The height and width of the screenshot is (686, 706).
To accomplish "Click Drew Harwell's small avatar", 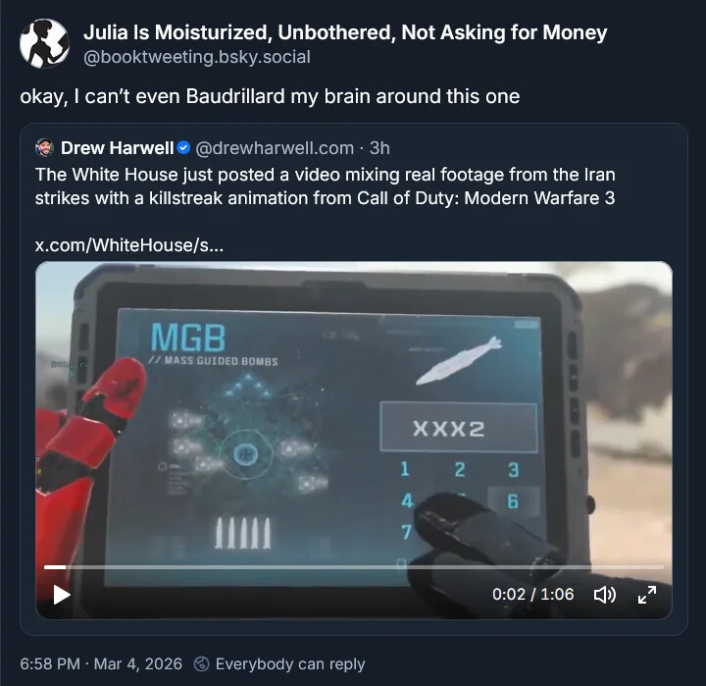I will pyautogui.click(x=44, y=148).
